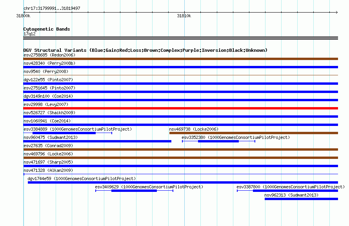This screenshot has width=349, height=226.
Task: Open nsv526727 (Shaikh2009) label
Action: point(49,113)
